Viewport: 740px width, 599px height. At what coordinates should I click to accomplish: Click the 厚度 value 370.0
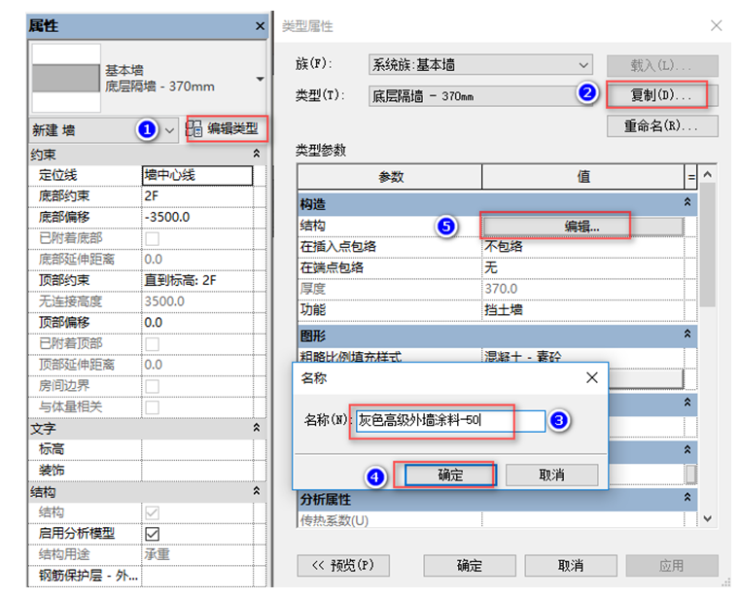[x=582, y=289]
